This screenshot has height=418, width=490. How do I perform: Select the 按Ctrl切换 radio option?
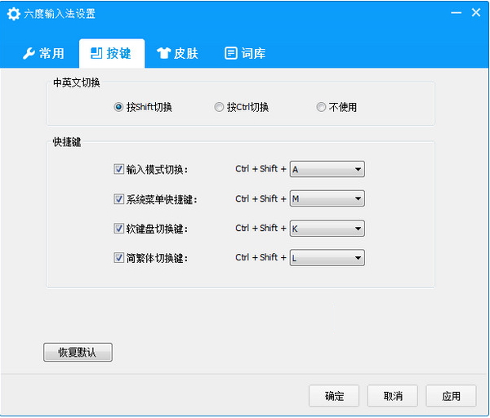coord(219,107)
